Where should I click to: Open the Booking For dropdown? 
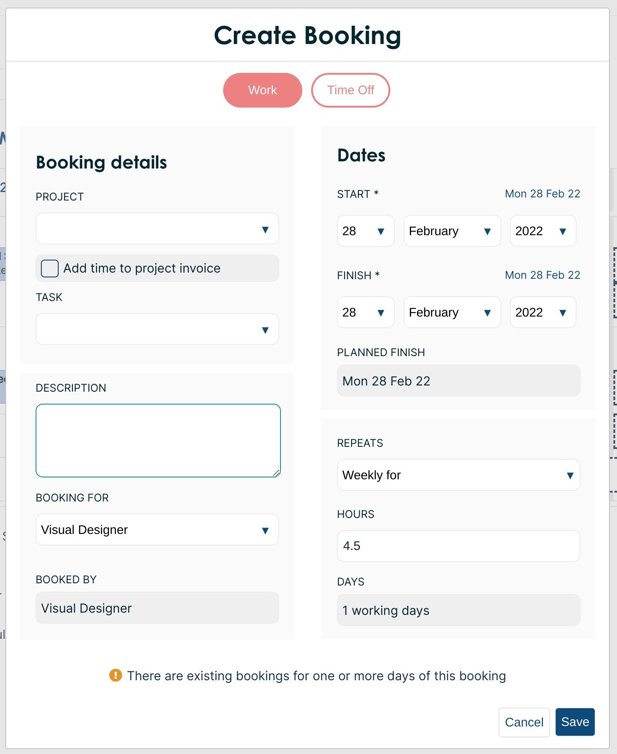pyautogui.click(x=157, y=530)
